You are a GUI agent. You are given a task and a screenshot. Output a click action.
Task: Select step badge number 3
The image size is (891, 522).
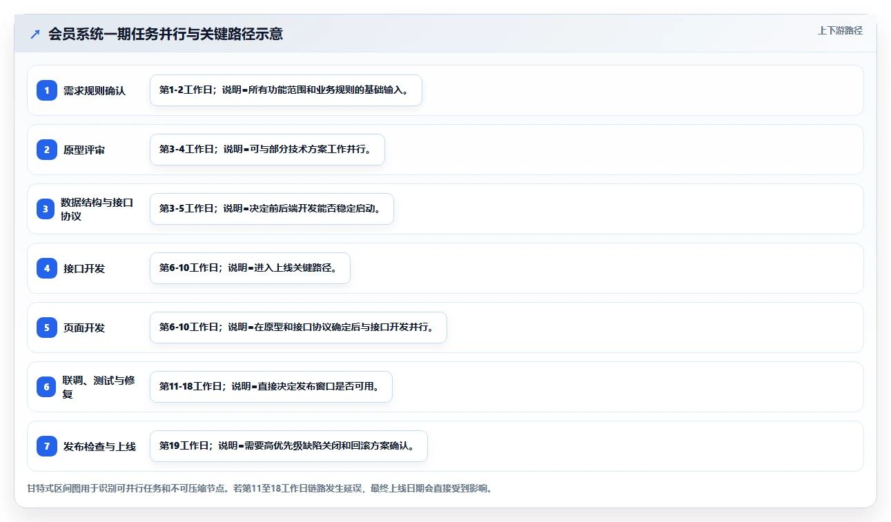click(46, 209)
